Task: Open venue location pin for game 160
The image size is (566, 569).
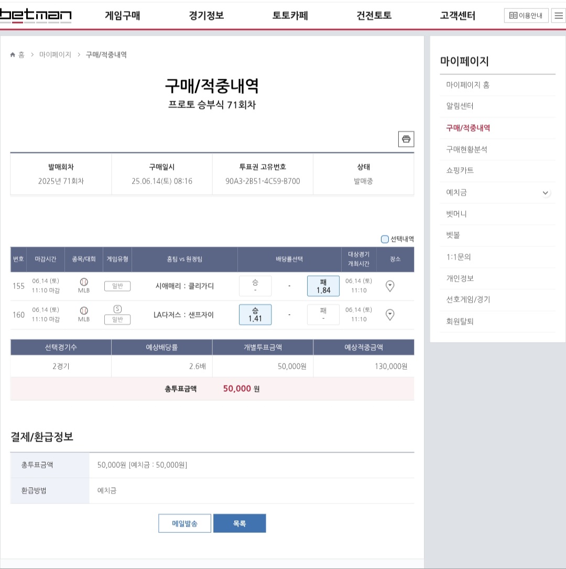Action: tap(390, 315)
